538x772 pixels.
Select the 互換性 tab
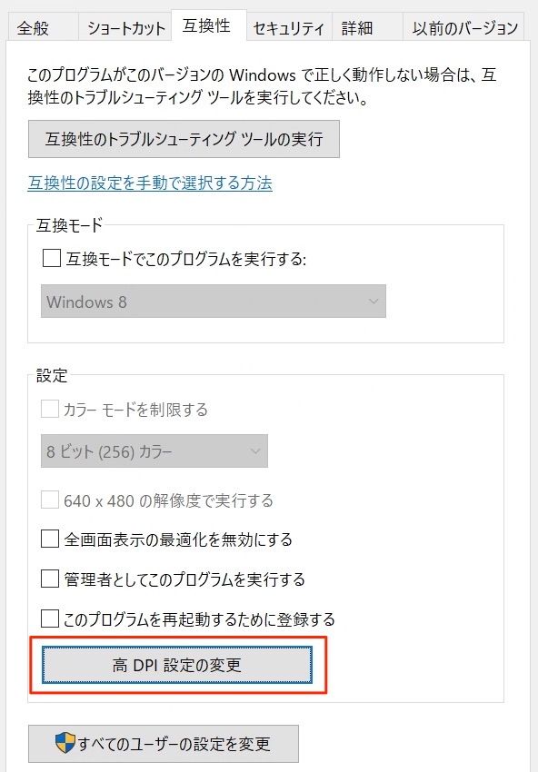(208, 25)
